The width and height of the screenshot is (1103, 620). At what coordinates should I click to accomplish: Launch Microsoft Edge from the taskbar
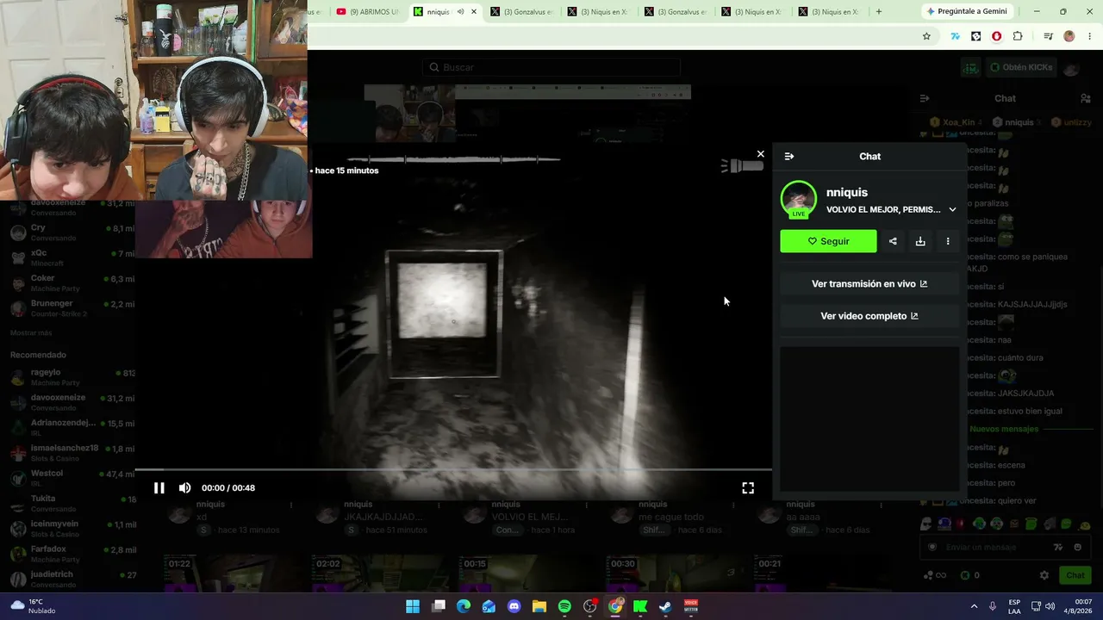[464, 606]
